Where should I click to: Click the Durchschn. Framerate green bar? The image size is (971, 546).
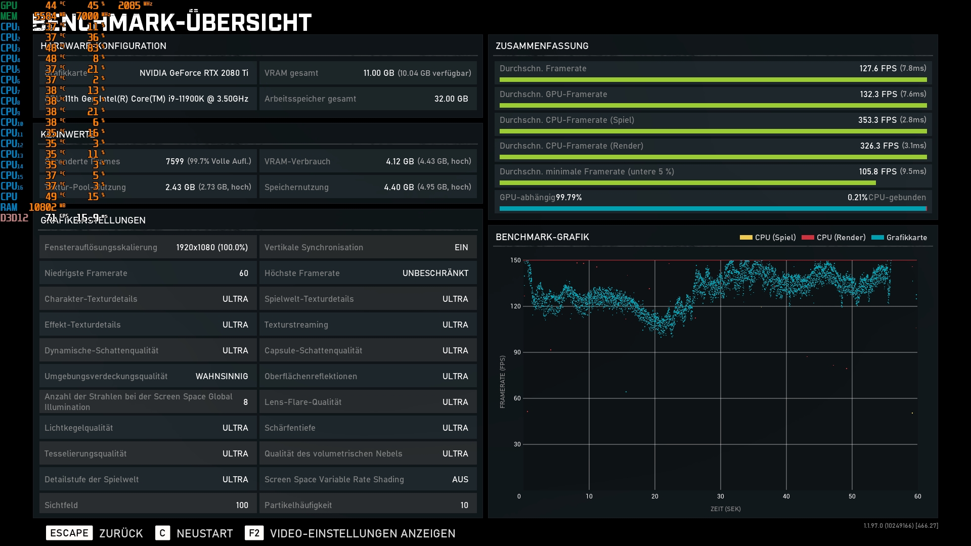[713, 80]
